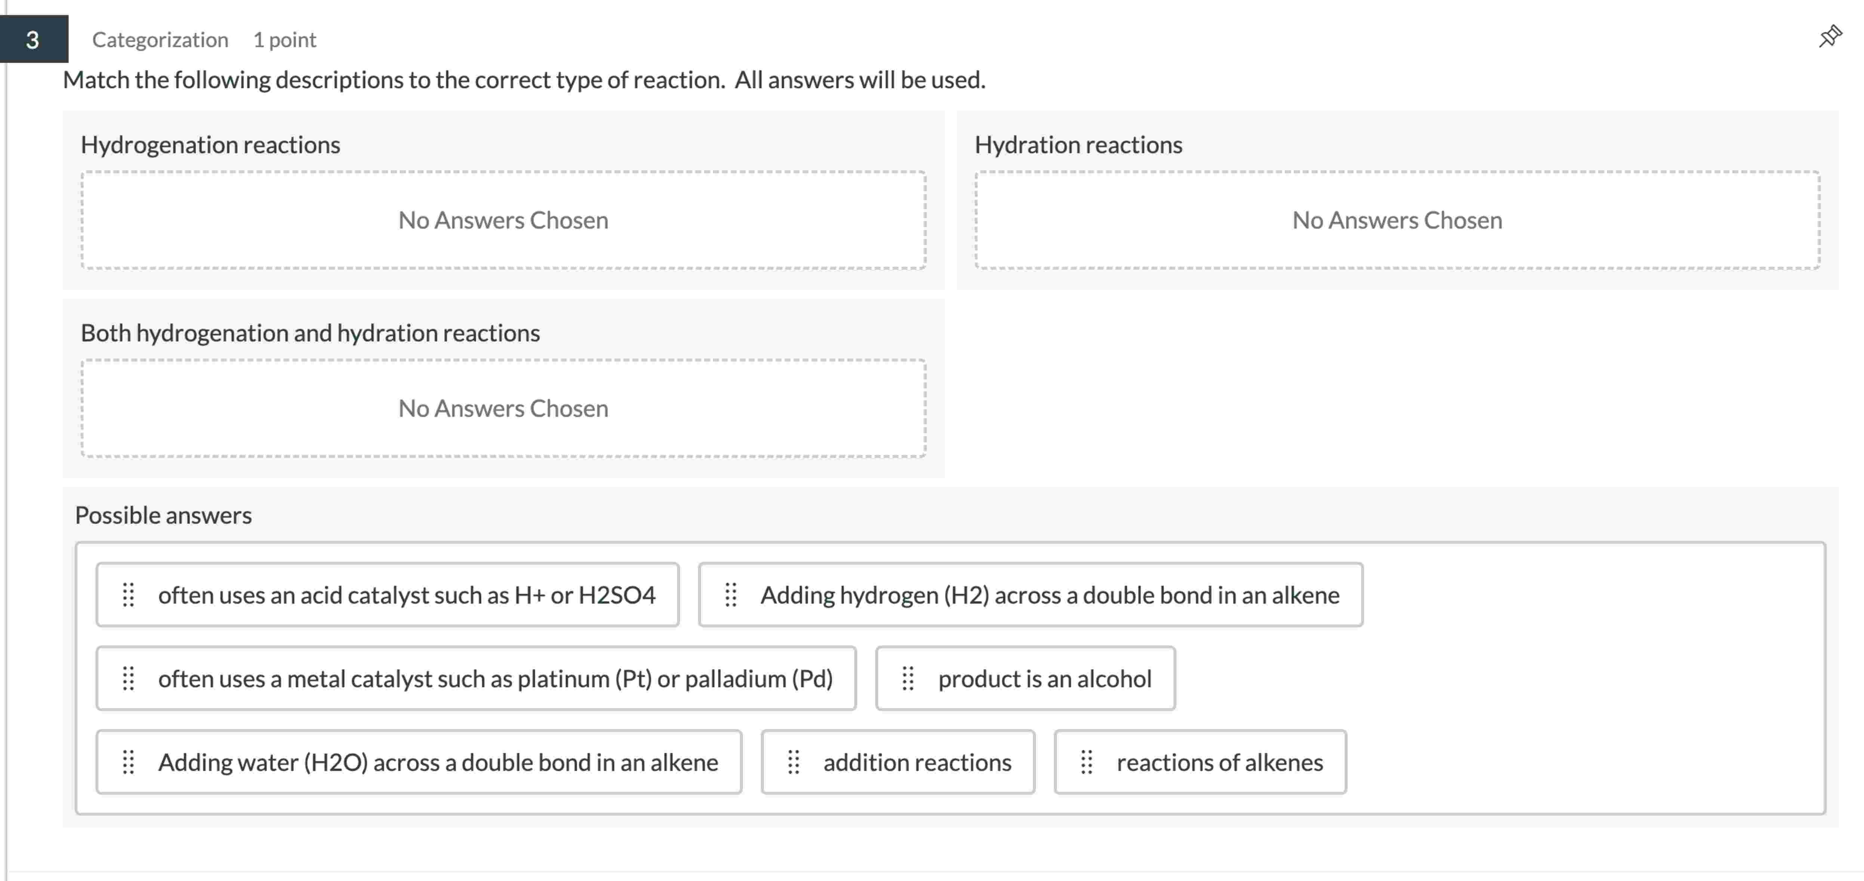
Task: Click drag handle for acid catalyst answer
Action: [128, 595]
